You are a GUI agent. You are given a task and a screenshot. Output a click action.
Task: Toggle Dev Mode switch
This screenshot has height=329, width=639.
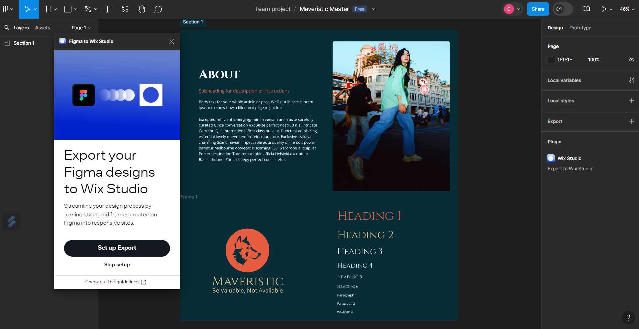(563, 9)
